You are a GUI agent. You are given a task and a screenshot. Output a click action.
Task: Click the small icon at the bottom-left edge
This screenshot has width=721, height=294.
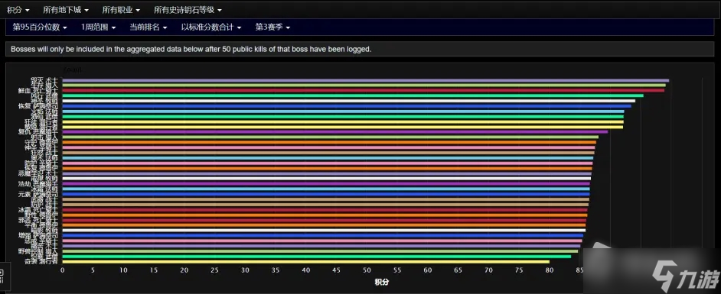coord(2,276)
